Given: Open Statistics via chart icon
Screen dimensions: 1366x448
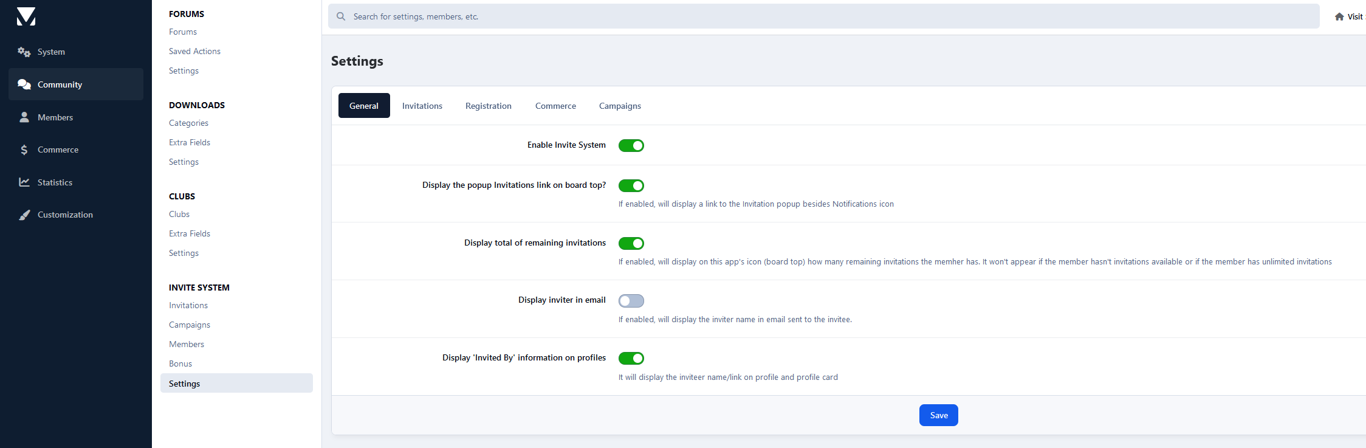Looking at the screenshot, I should click(24, 182).
